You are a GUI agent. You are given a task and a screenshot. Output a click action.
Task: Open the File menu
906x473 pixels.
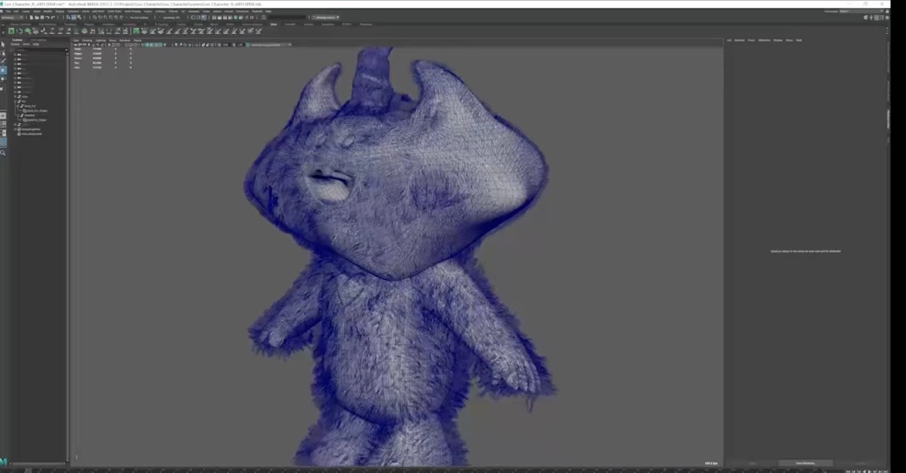pos(9,11)
